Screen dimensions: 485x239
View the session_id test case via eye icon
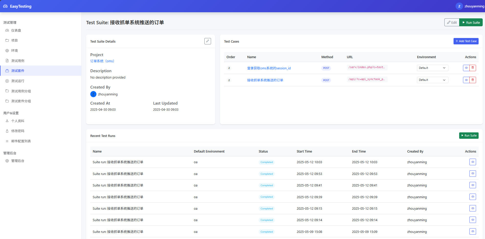(466, 68)
